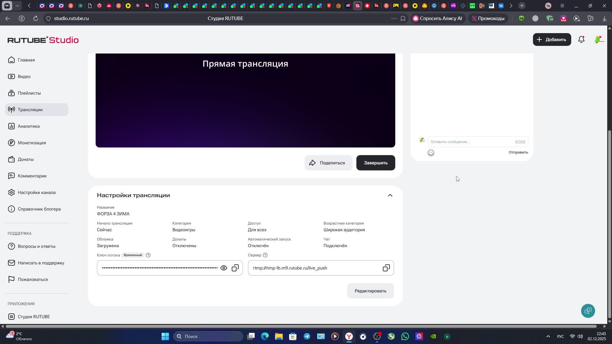This screenshot has height=344, width=612.
Task: Collapse the Настройки трансляции section
Action: 390,195
